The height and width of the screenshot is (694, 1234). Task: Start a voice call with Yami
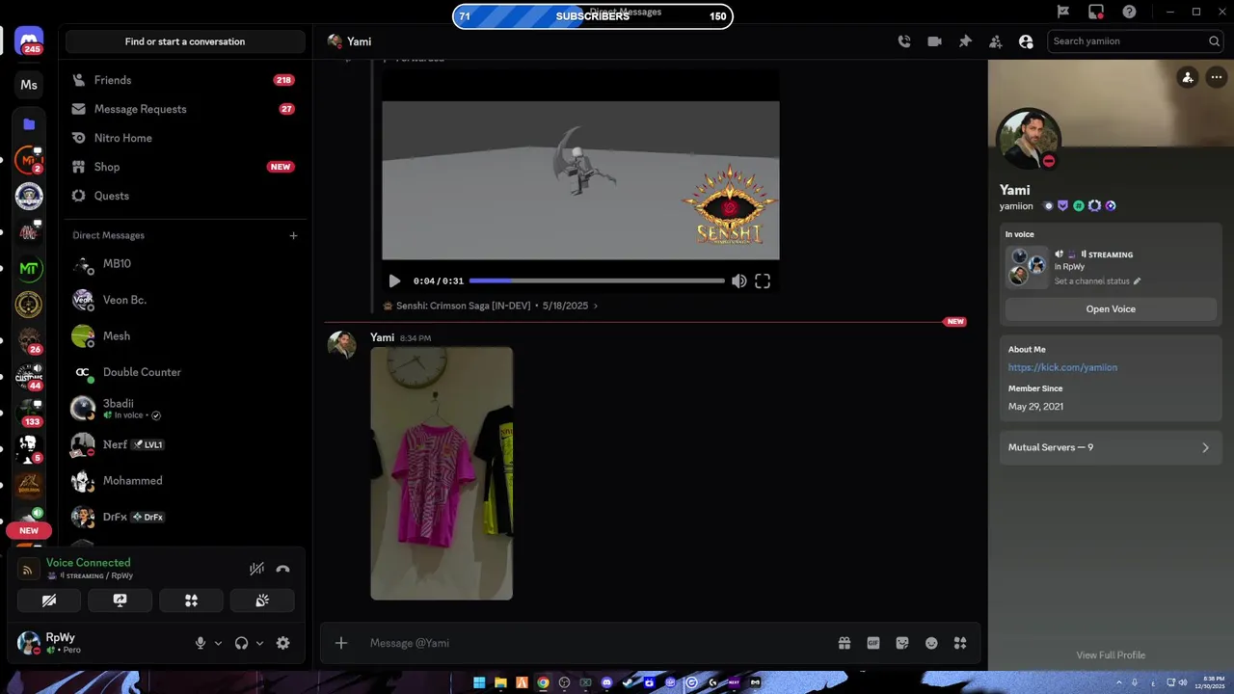(903, 41)
